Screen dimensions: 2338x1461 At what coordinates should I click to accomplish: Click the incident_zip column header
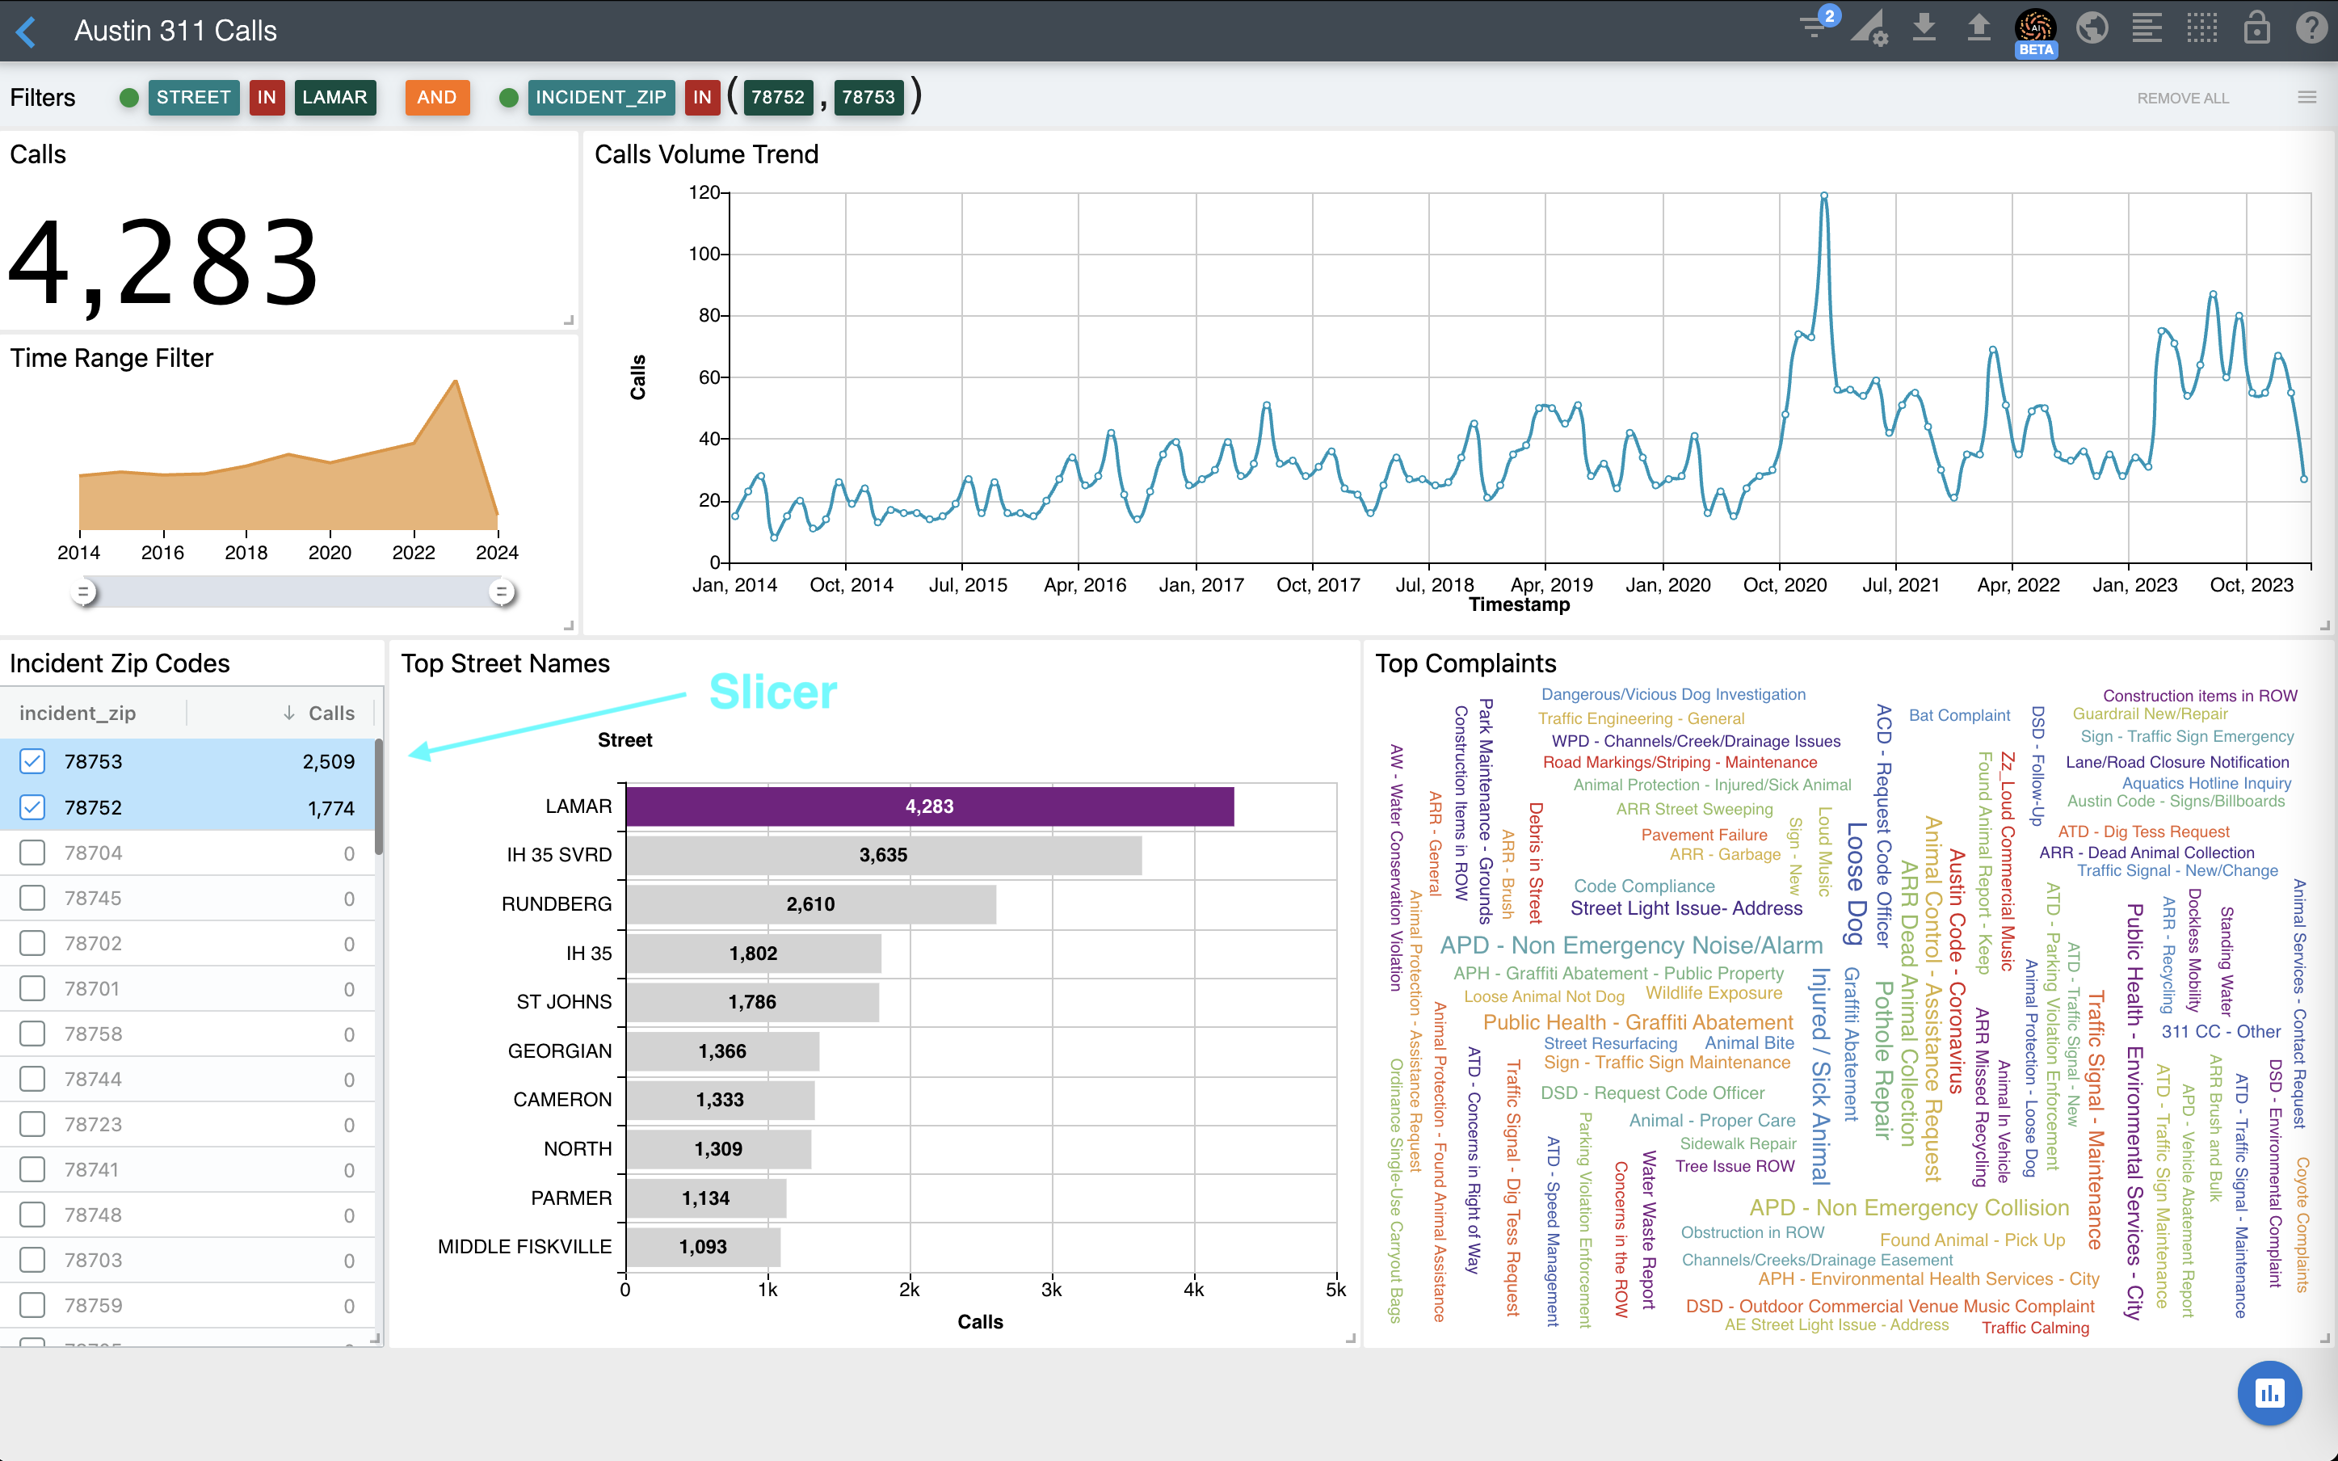click(78, 713)
